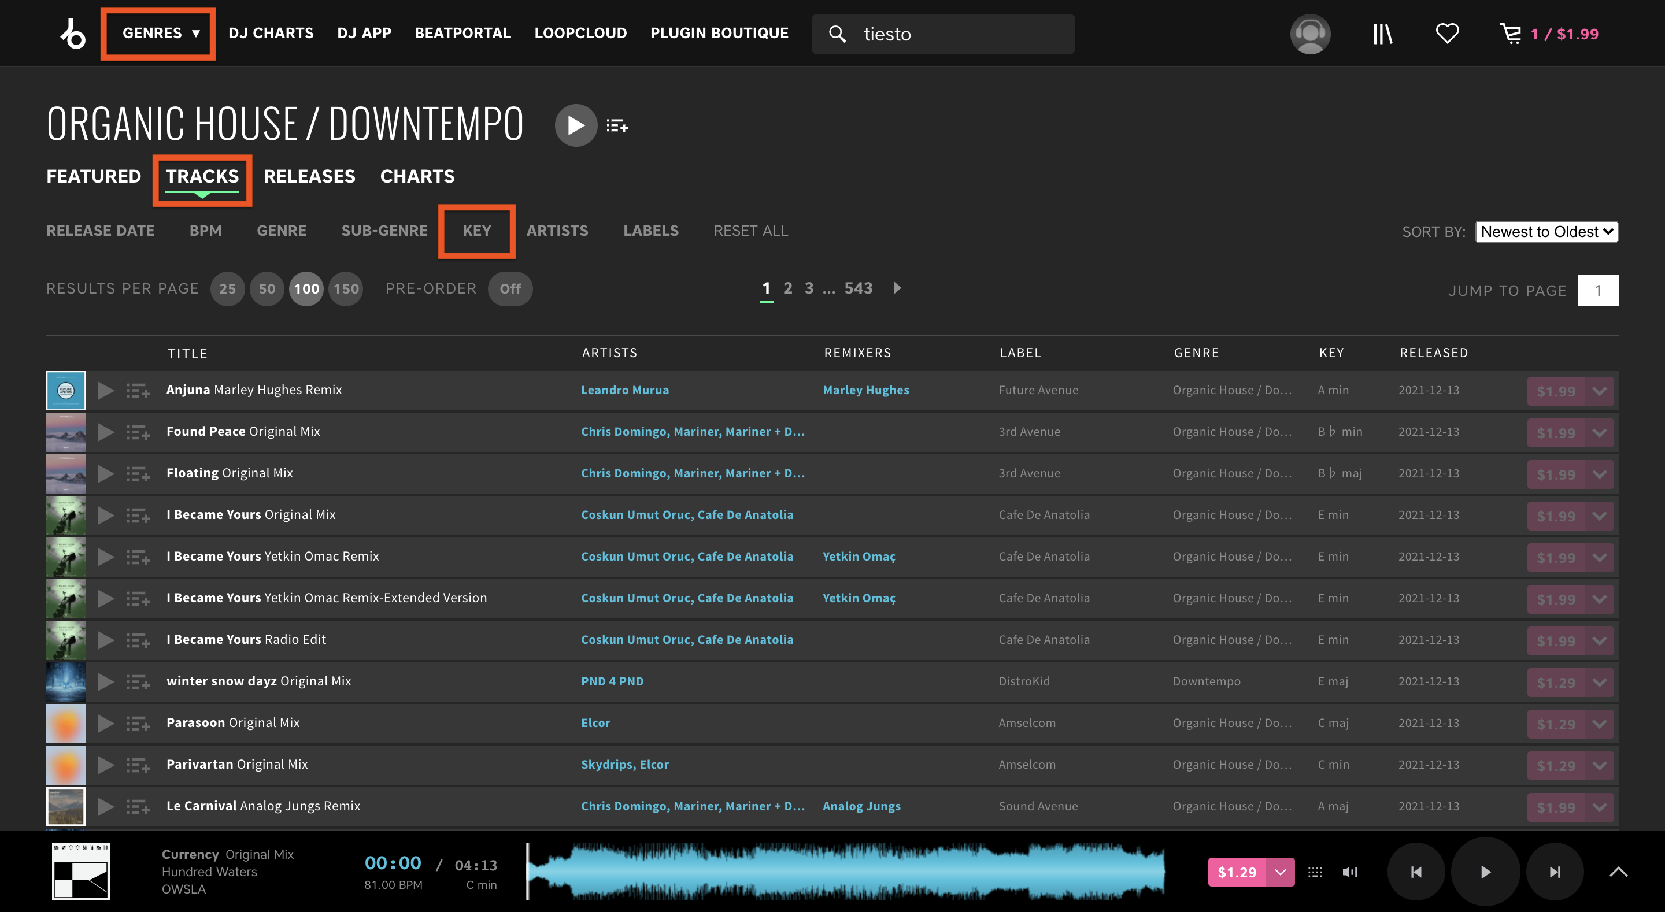Image resolution: width=1665 pixels, height=912 pixels.
Task: Open the shopping cart icon
Action: tap(1511, 34)
